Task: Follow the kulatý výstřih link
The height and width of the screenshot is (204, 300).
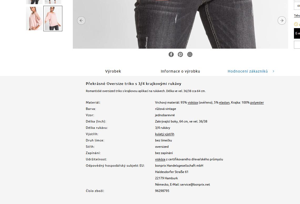Action: tap(165, 134)
